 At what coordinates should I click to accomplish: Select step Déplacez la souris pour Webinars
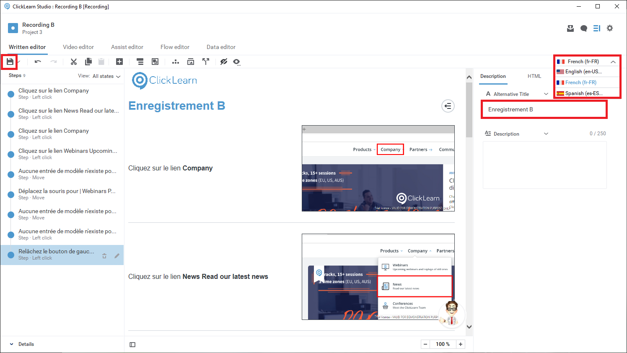click(x=62, y=194)
